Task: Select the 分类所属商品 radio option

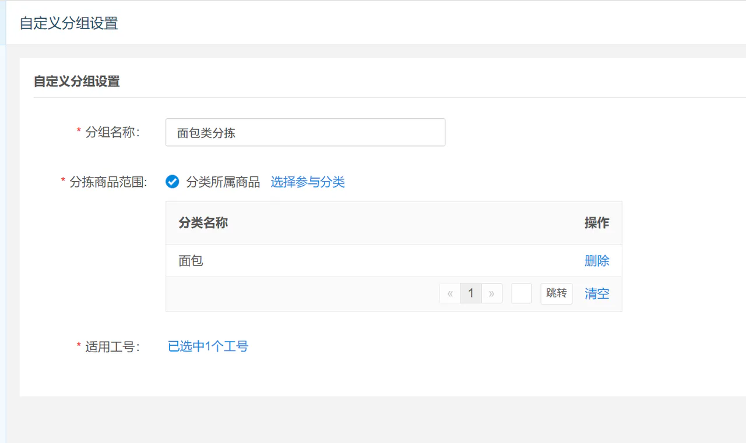Action: coord(172,182)
